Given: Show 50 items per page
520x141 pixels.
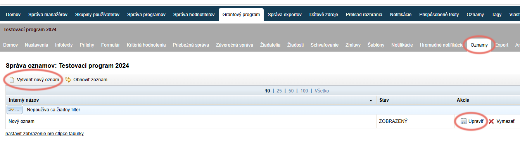Looking at the screenshot, I should (291, 91).
